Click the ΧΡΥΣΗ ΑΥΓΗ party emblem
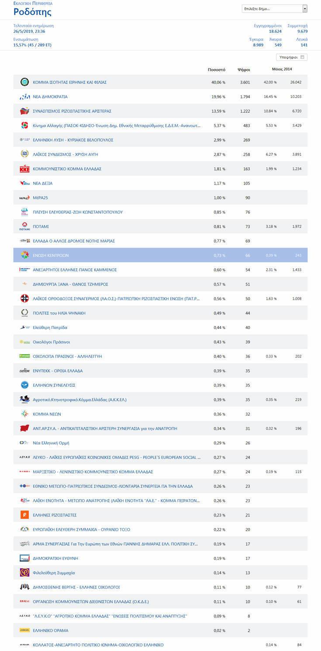The width and height of the screenshot is (321, 651). click(x=24, y=154)
